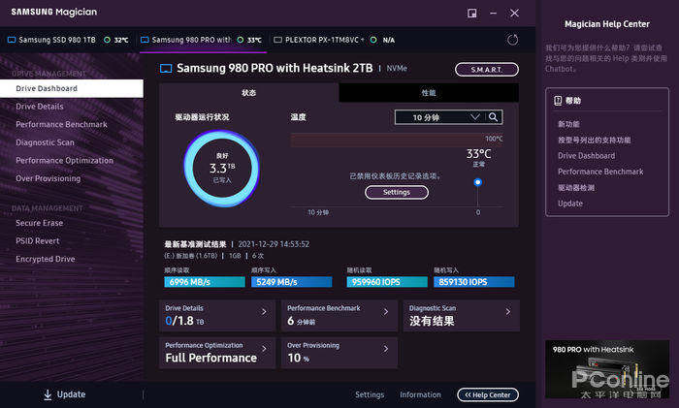Click the temperature search magnifier icon
679x408 pixels.
(x=493, y=117)
